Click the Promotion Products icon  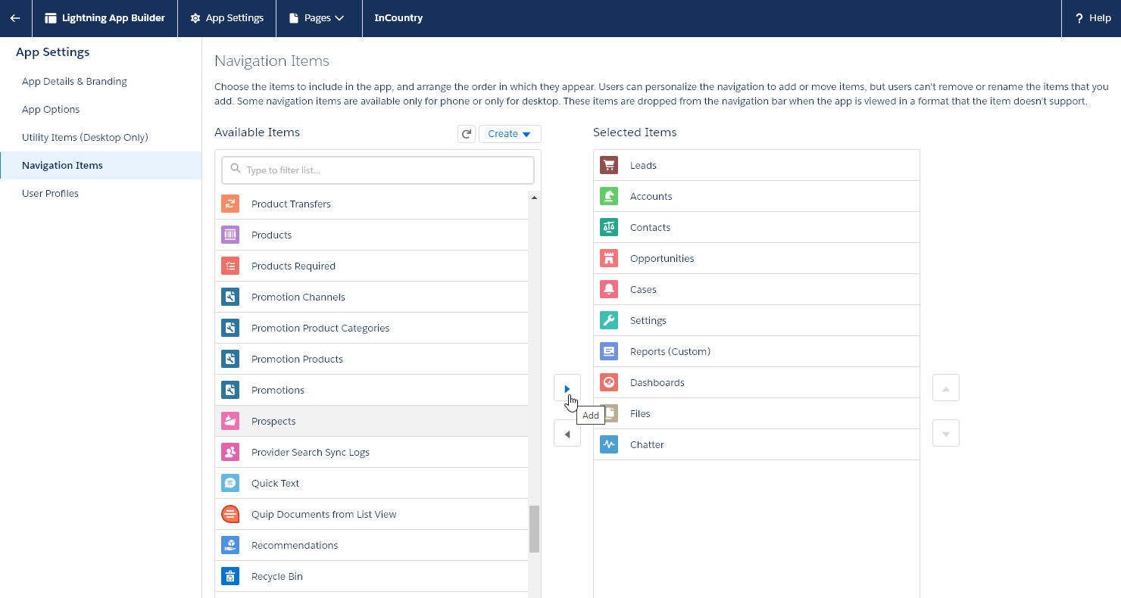[230, 359]
